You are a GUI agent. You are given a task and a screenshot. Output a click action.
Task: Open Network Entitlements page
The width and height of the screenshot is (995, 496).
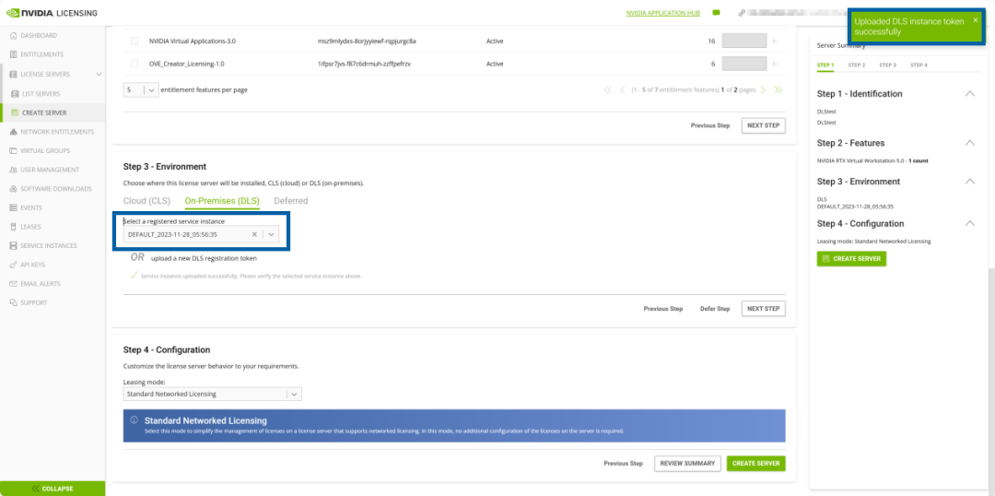[x=52, y=132]
